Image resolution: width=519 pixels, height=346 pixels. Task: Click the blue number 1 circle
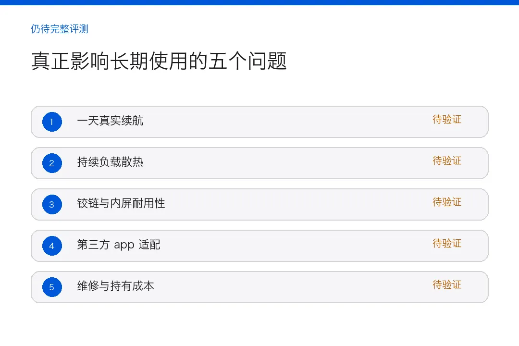pos(52,122)
